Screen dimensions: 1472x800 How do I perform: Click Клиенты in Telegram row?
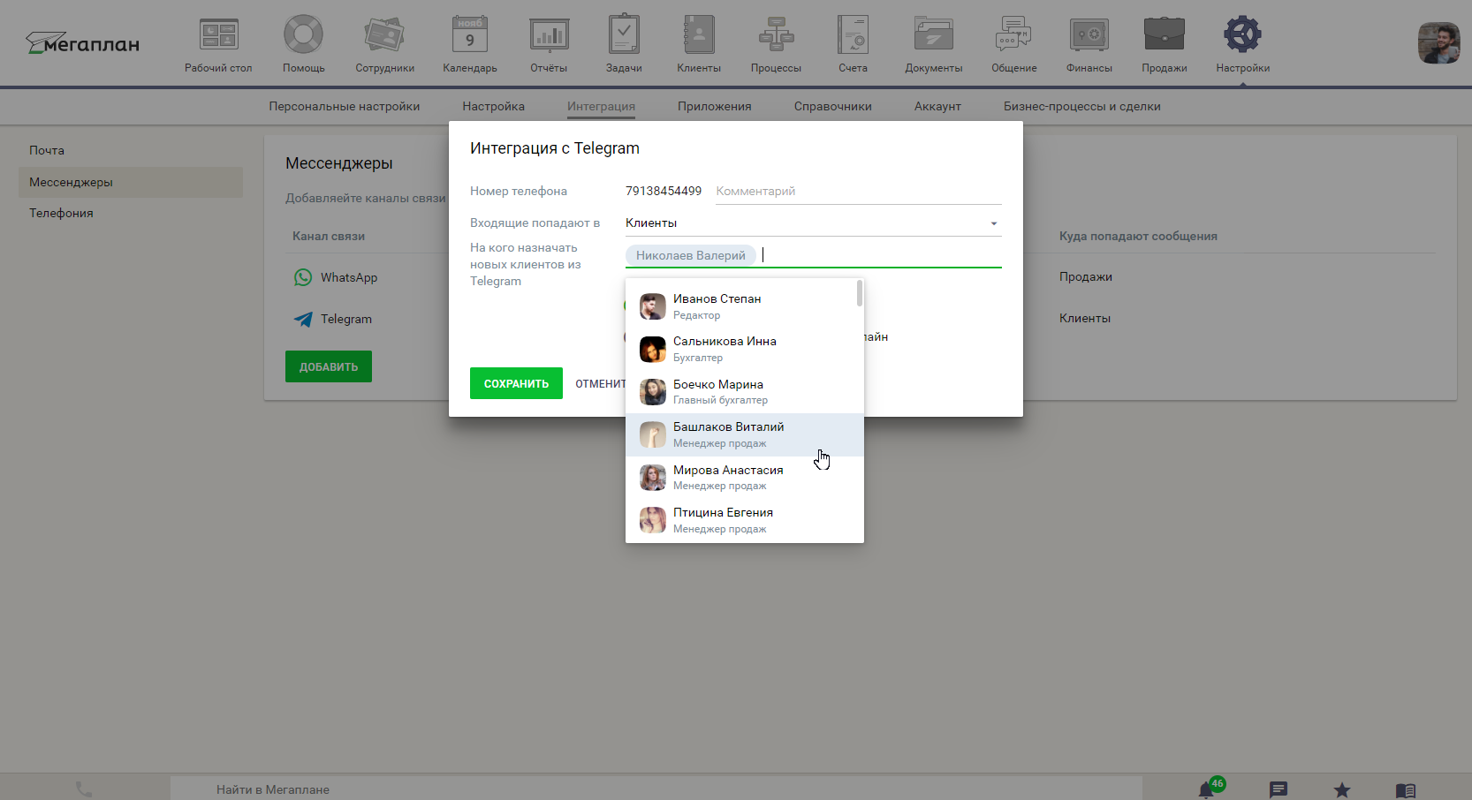[x=1085, y=318]
